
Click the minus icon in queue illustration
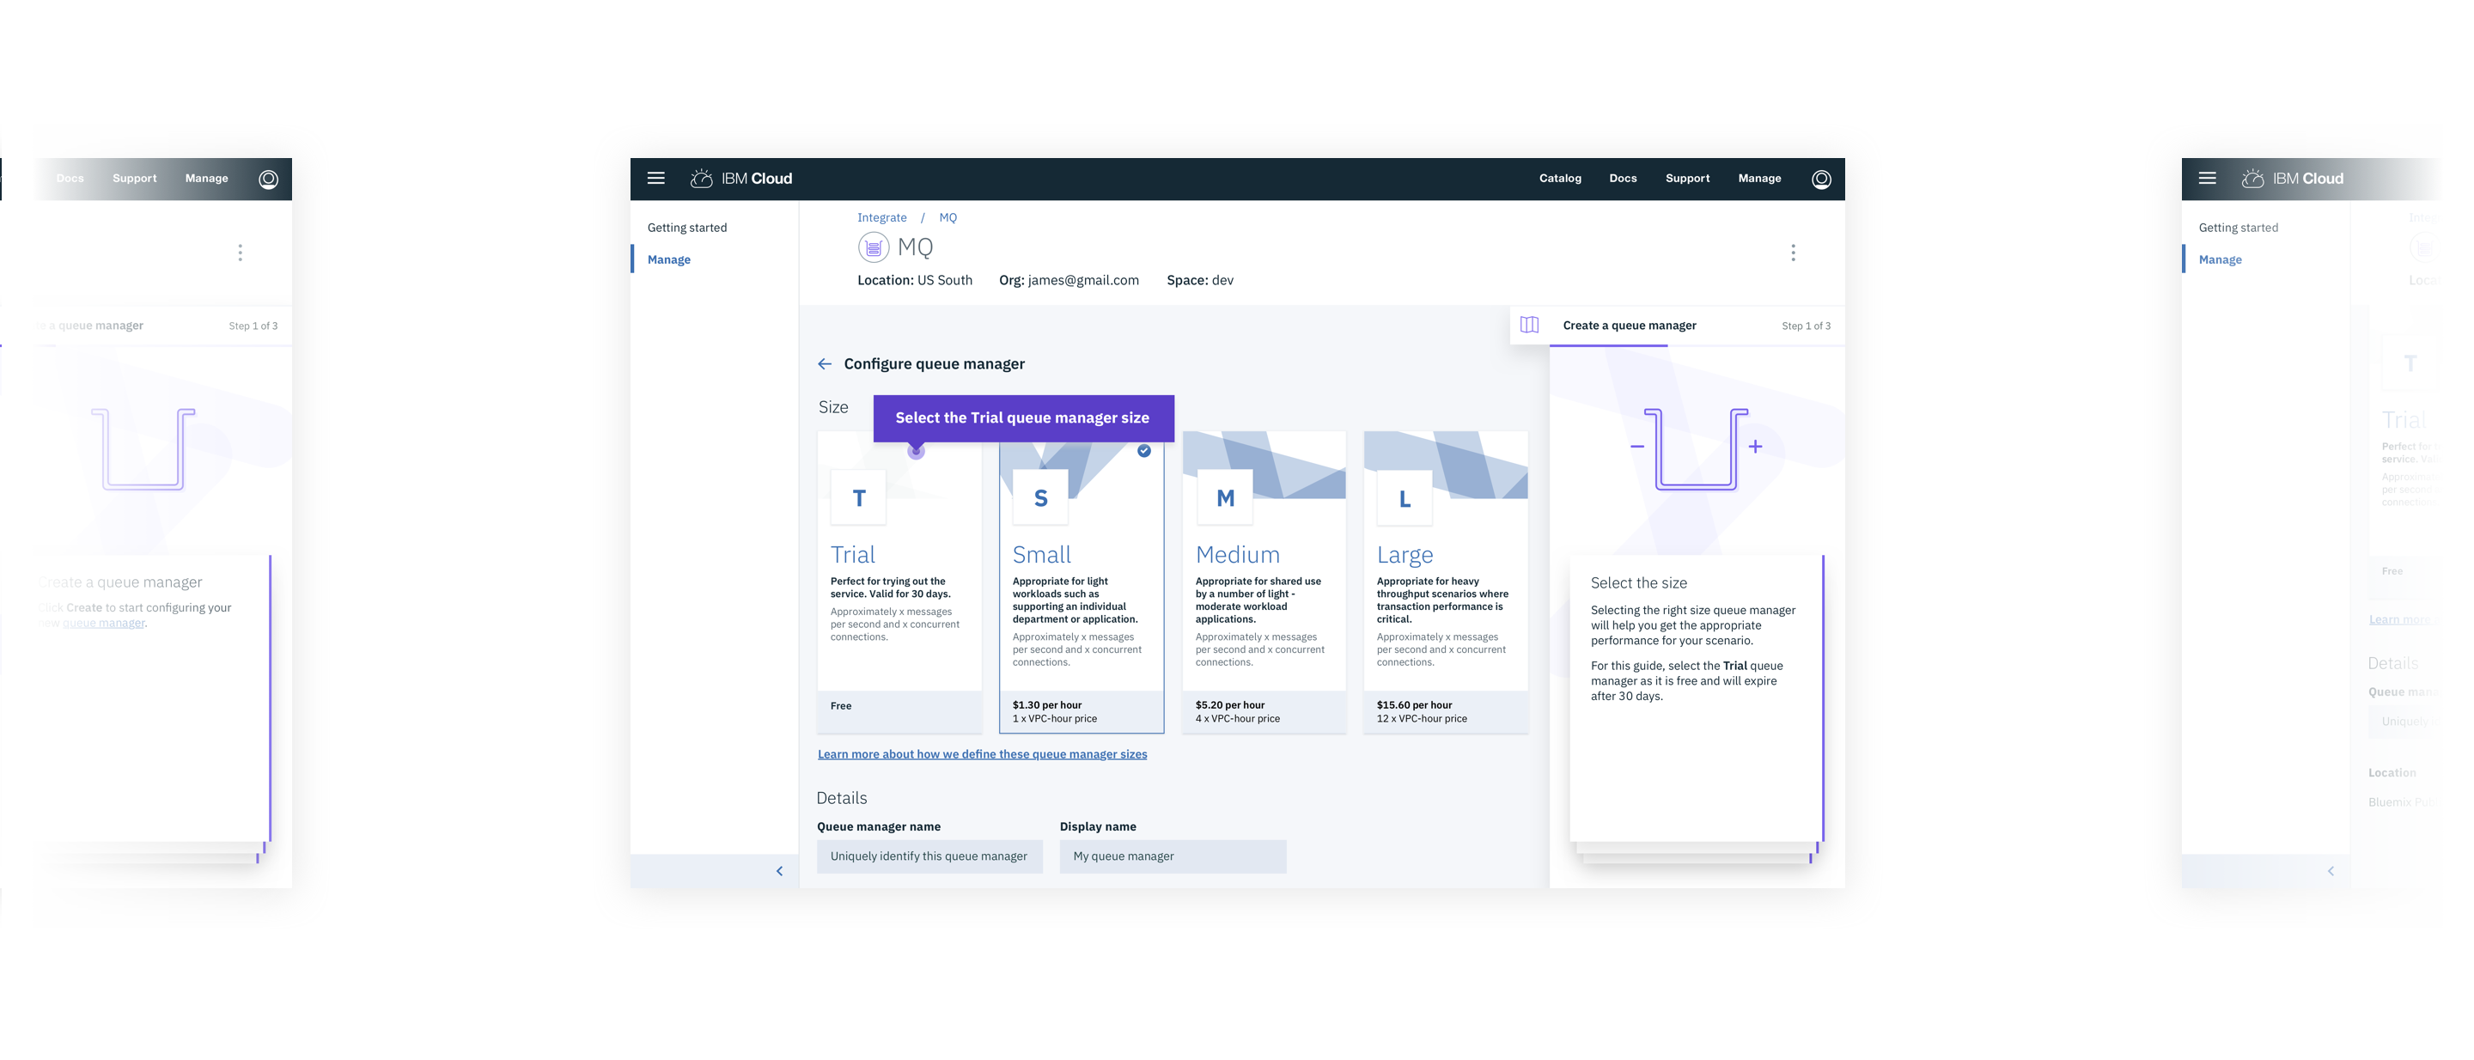(x=1636, y=447)
